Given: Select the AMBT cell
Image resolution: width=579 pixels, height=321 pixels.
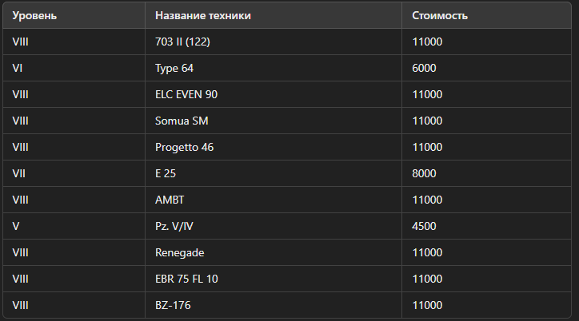Looking at the screenshot, I should click(x=170, y=200).
